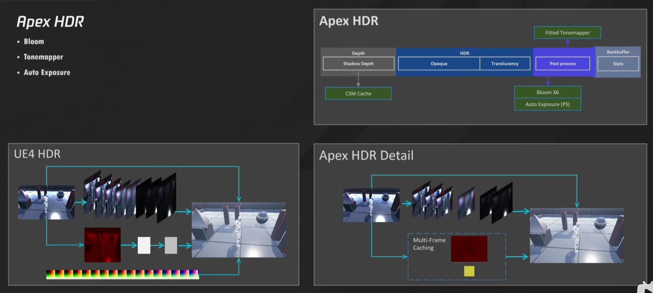This screenshot has width=653, height=293.
Task: Select the Shadow Depth block
Action: click(358, 64)
